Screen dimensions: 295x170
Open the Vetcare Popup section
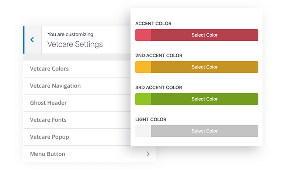pos(77,137)
